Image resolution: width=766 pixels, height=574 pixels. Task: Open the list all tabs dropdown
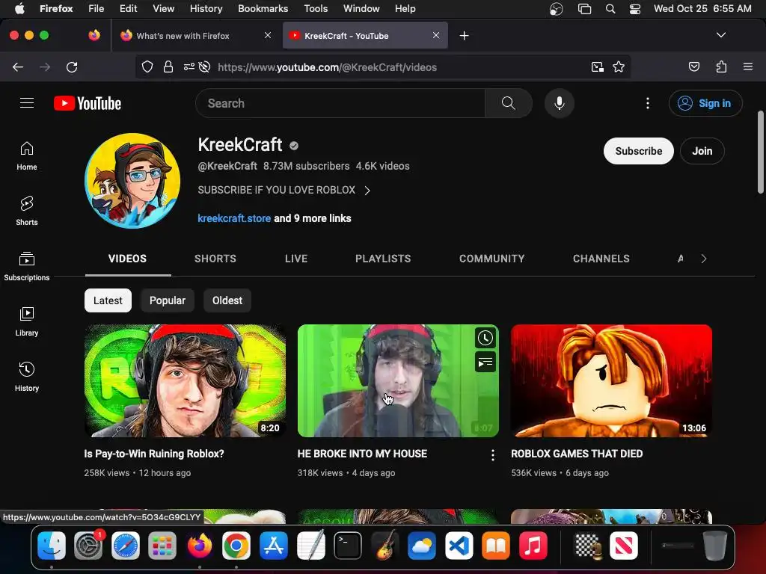tap(720, 35)
